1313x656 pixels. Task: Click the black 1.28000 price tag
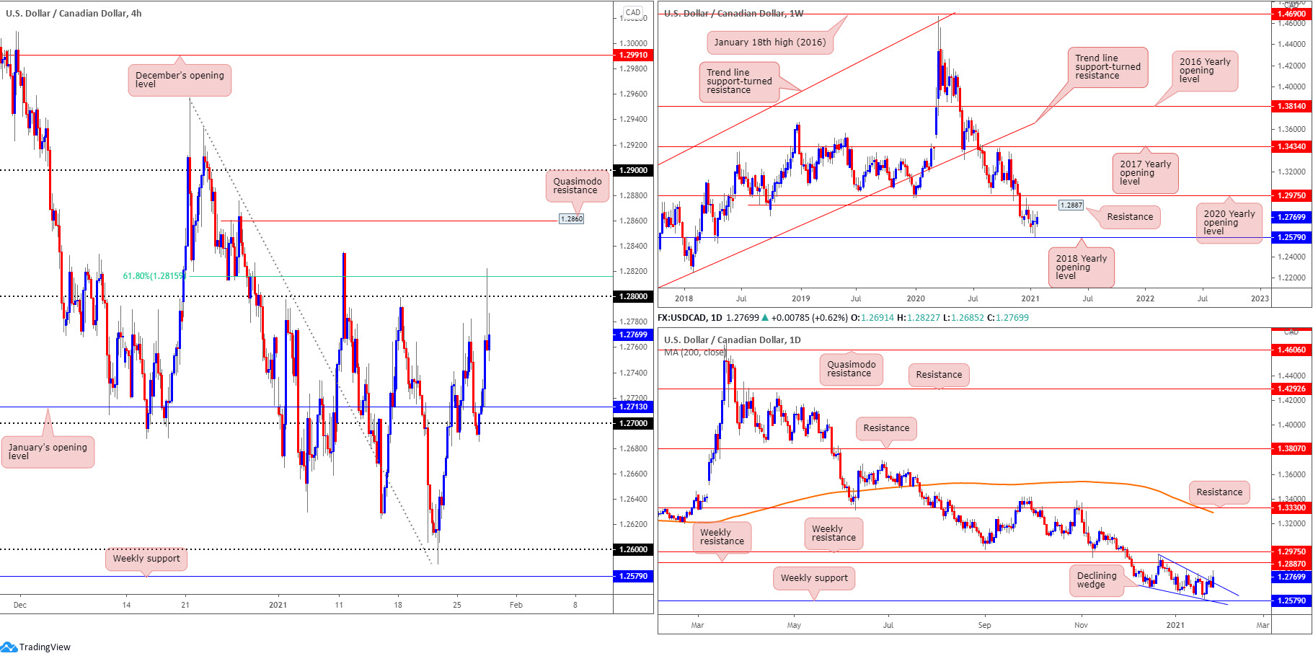[x=634, y=296]
